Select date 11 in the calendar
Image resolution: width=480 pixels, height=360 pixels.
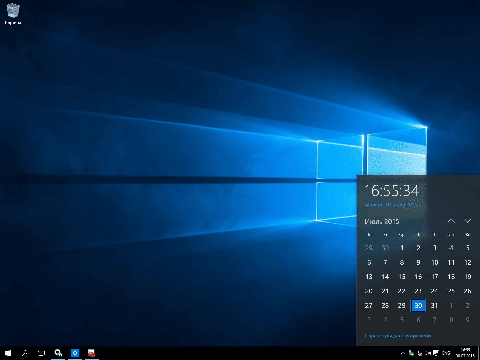pyautogui.click(x=451, y=262)
